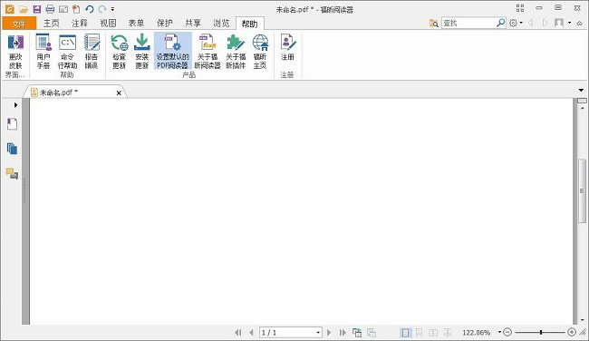Open the page thumbnails panel in sidebar
Screen dimensions: 589x341
coord(12,149)
